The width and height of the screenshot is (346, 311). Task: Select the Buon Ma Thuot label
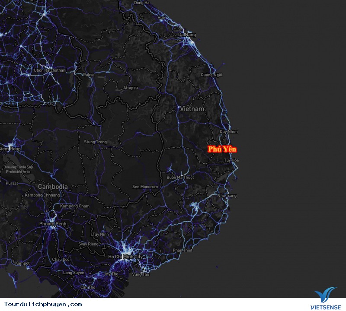180,178
